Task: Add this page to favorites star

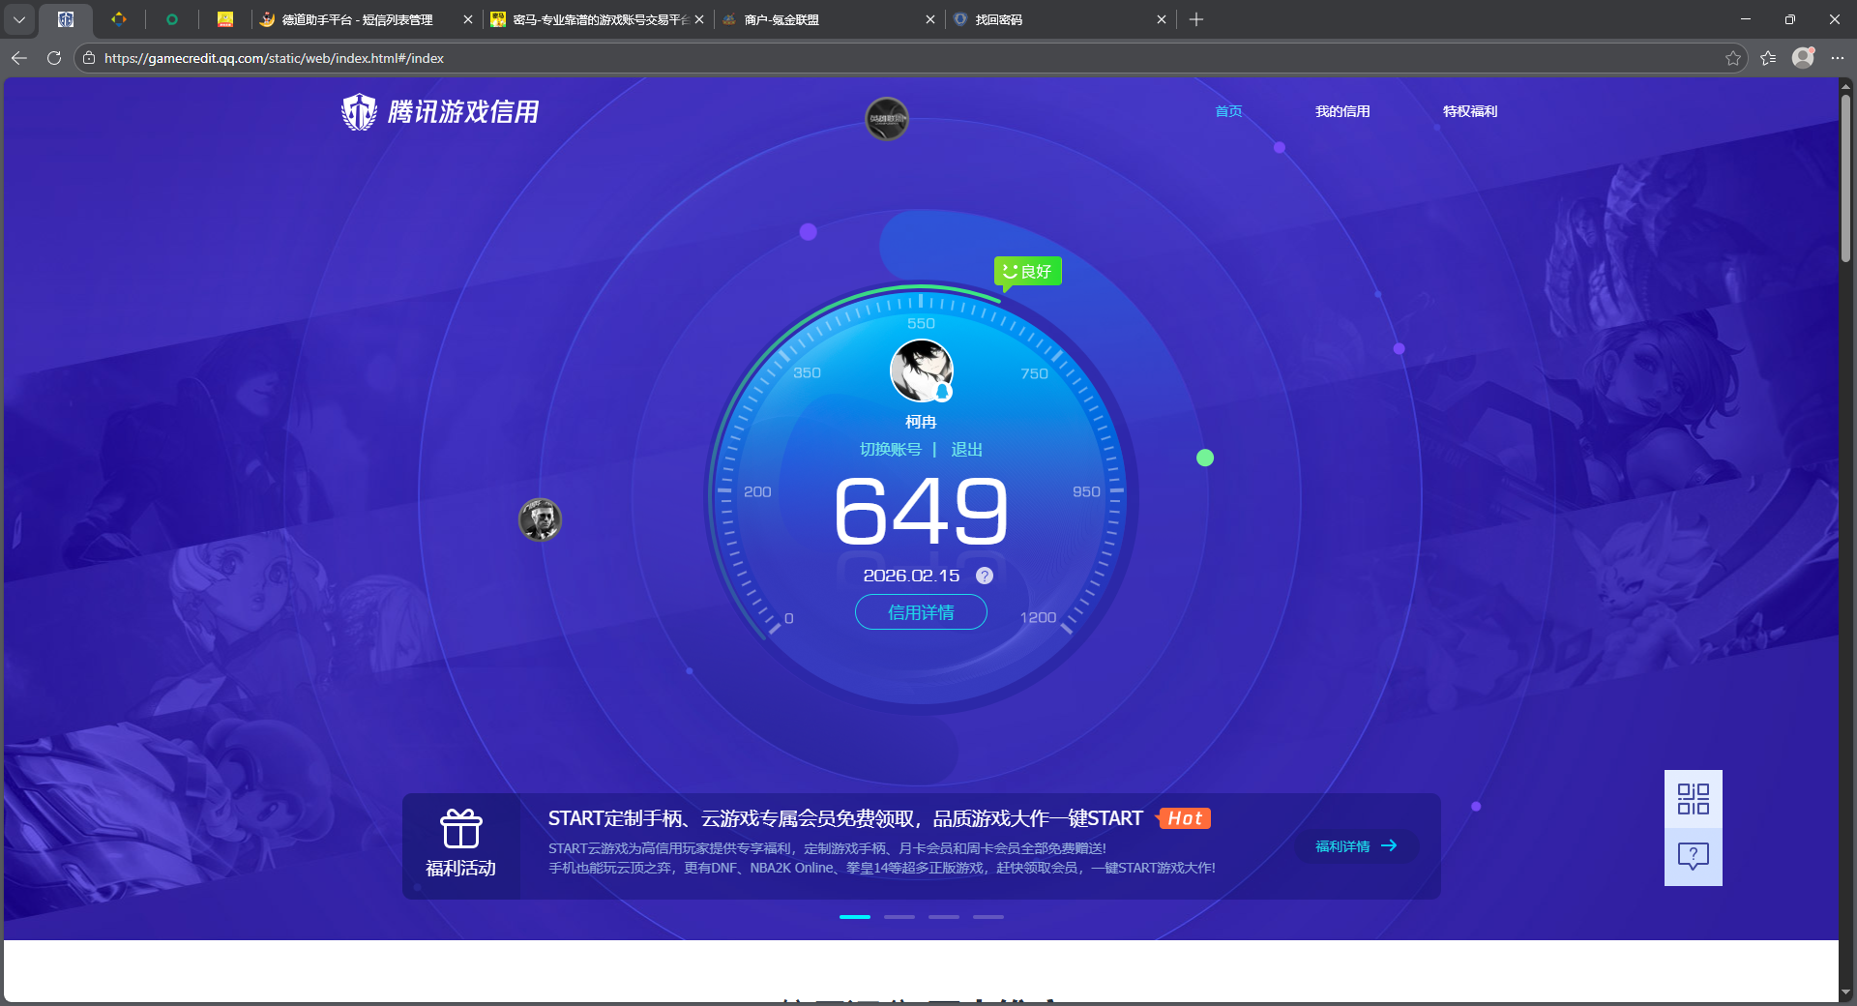Action: click(x=1733, y=58)
